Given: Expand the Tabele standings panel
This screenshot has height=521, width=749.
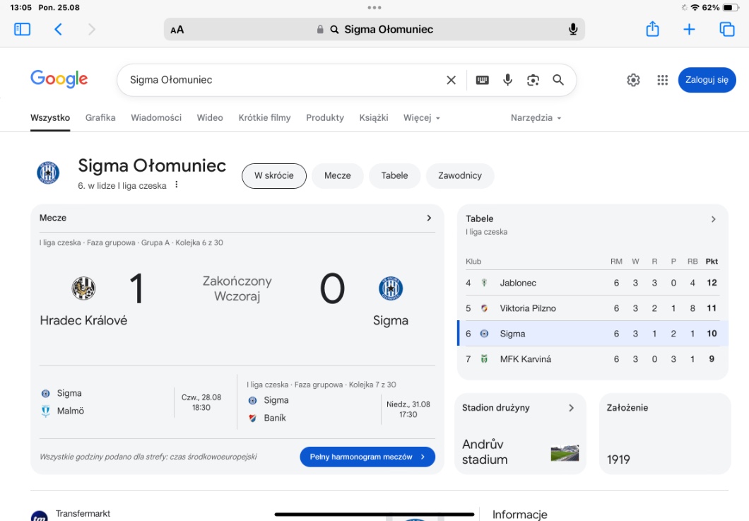Looking at the screenshot, I should tap(713, 219).
